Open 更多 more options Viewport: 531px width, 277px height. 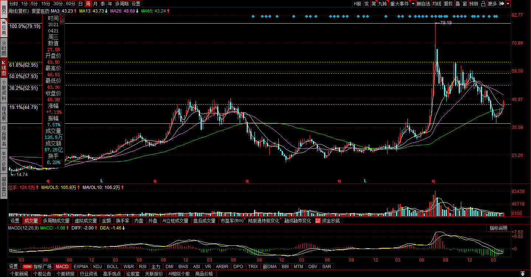coord(492,4)
